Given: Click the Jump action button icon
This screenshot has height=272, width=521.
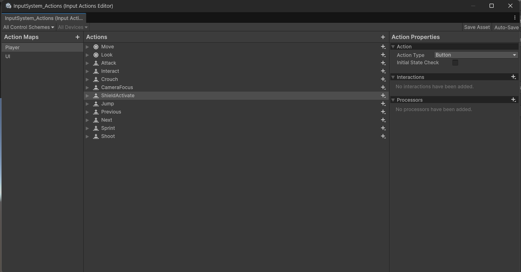Looking at the screenshot, I should coord(96,104).
